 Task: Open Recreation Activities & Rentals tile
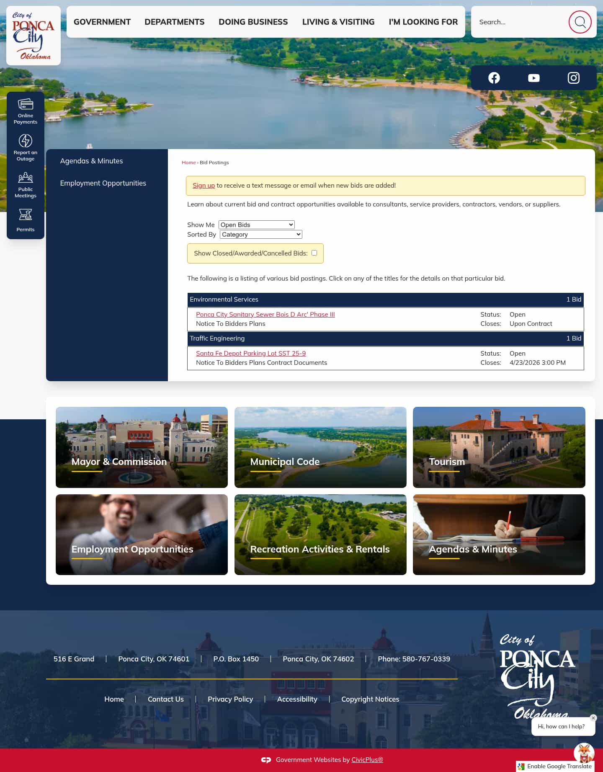(x=320, y=534)
